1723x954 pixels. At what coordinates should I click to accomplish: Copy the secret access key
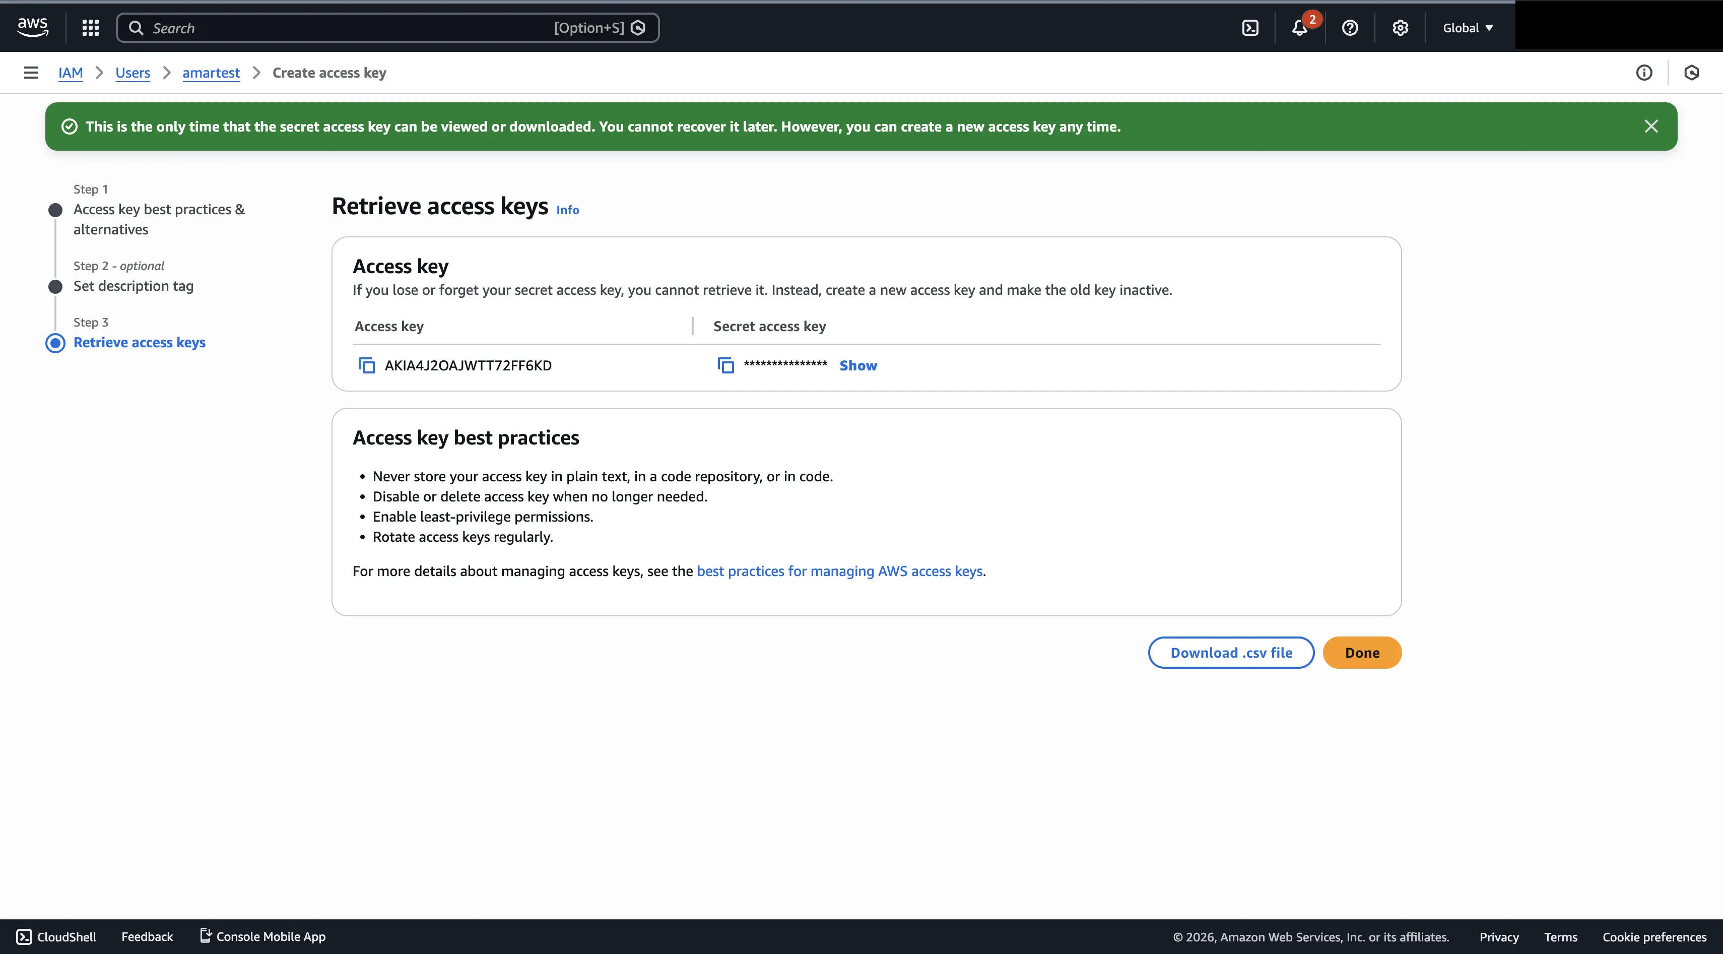tap(725, 365)
